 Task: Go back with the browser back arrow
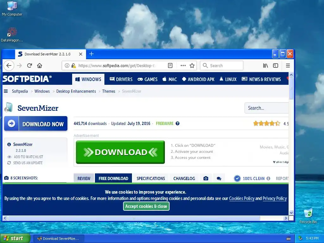(x=9, y=65)
